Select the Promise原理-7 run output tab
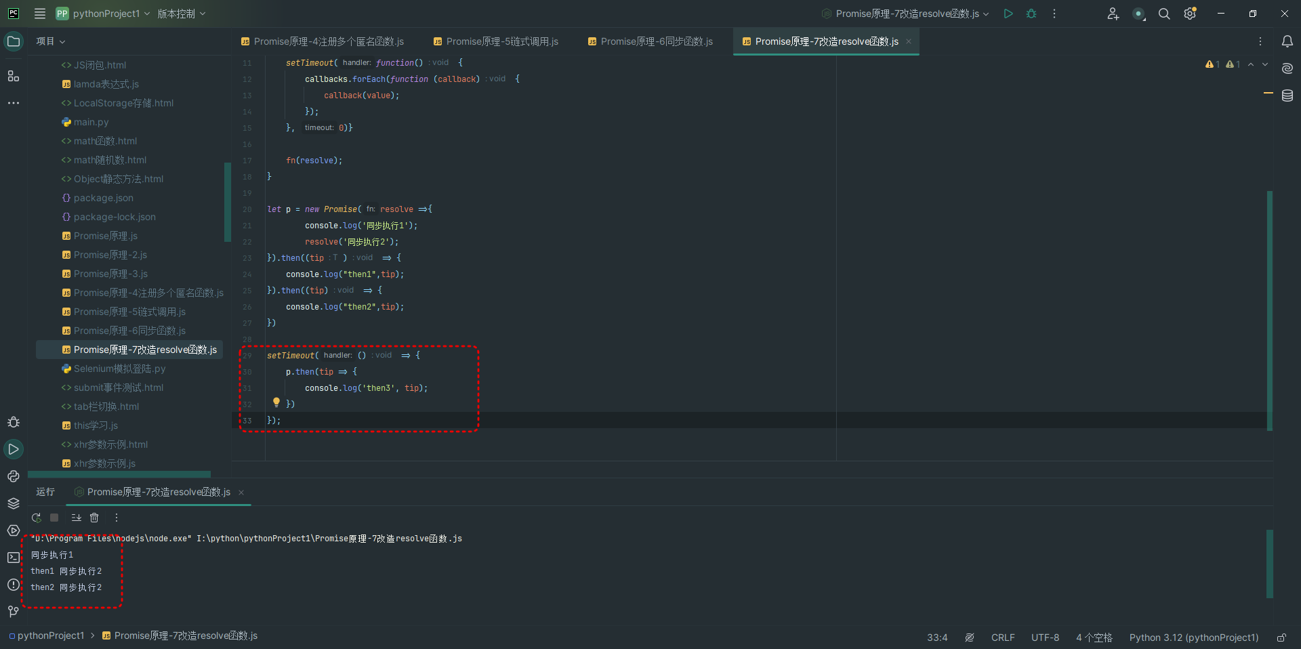The width and height of the screenshot is (1301, 649). point(158,492)
